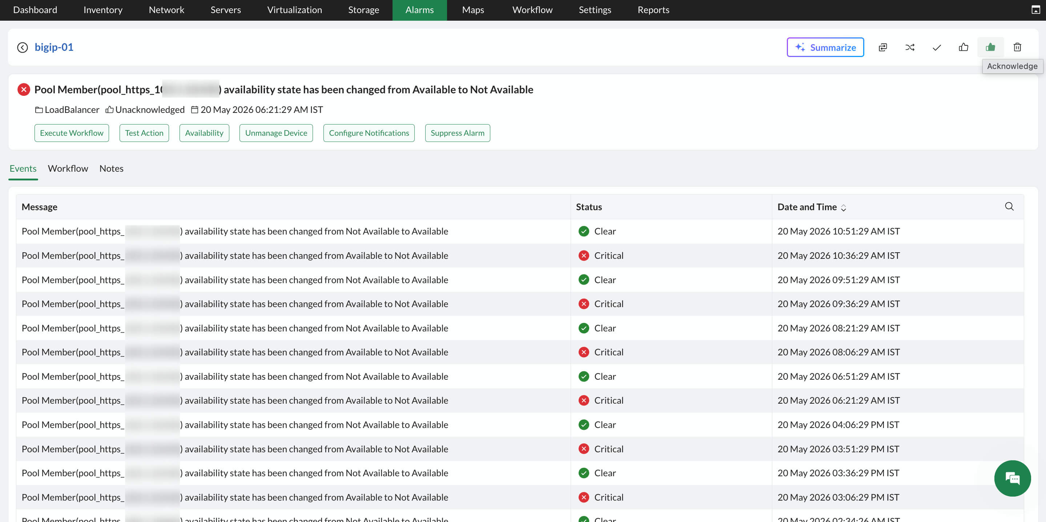Screen dimensions: 1046x522
Task: Open the Dashboard menu
Action: pos(35,10)
